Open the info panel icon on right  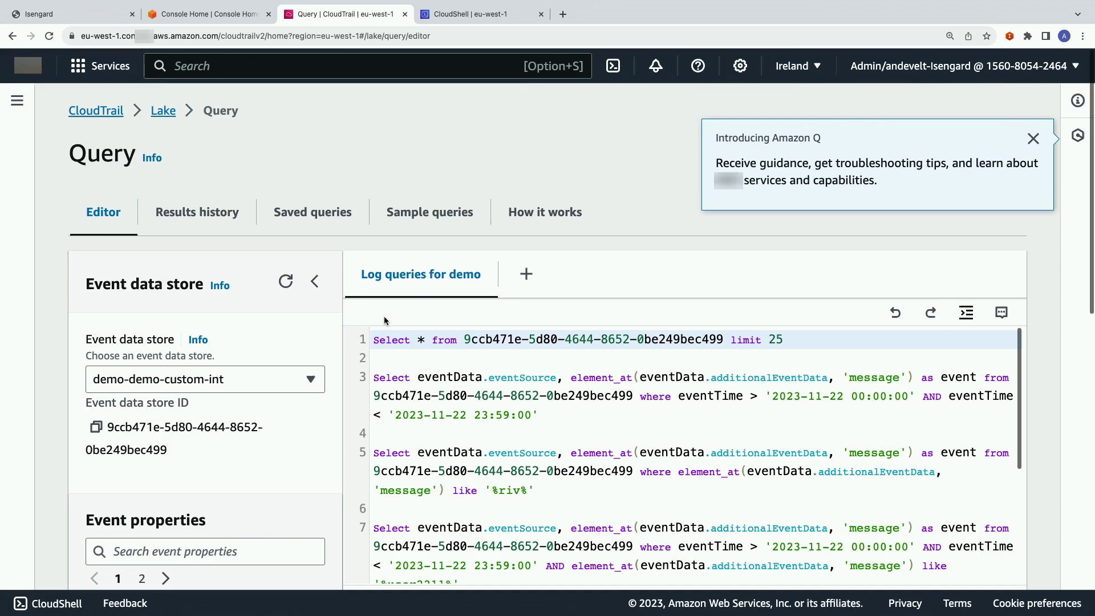(x=1077, y=100)
